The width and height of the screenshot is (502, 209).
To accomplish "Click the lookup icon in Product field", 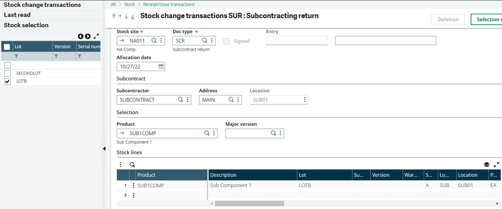I will coord(207,133).
